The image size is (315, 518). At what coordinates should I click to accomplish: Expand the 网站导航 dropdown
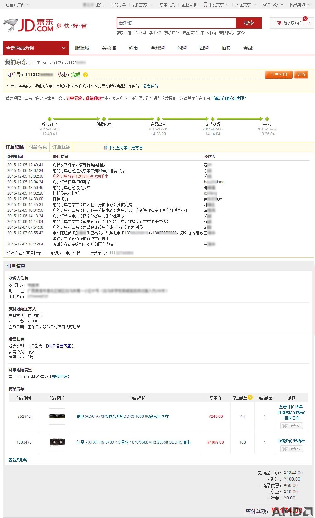300,5
